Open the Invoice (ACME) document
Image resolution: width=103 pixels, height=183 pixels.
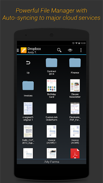click(x=75, y=135)
